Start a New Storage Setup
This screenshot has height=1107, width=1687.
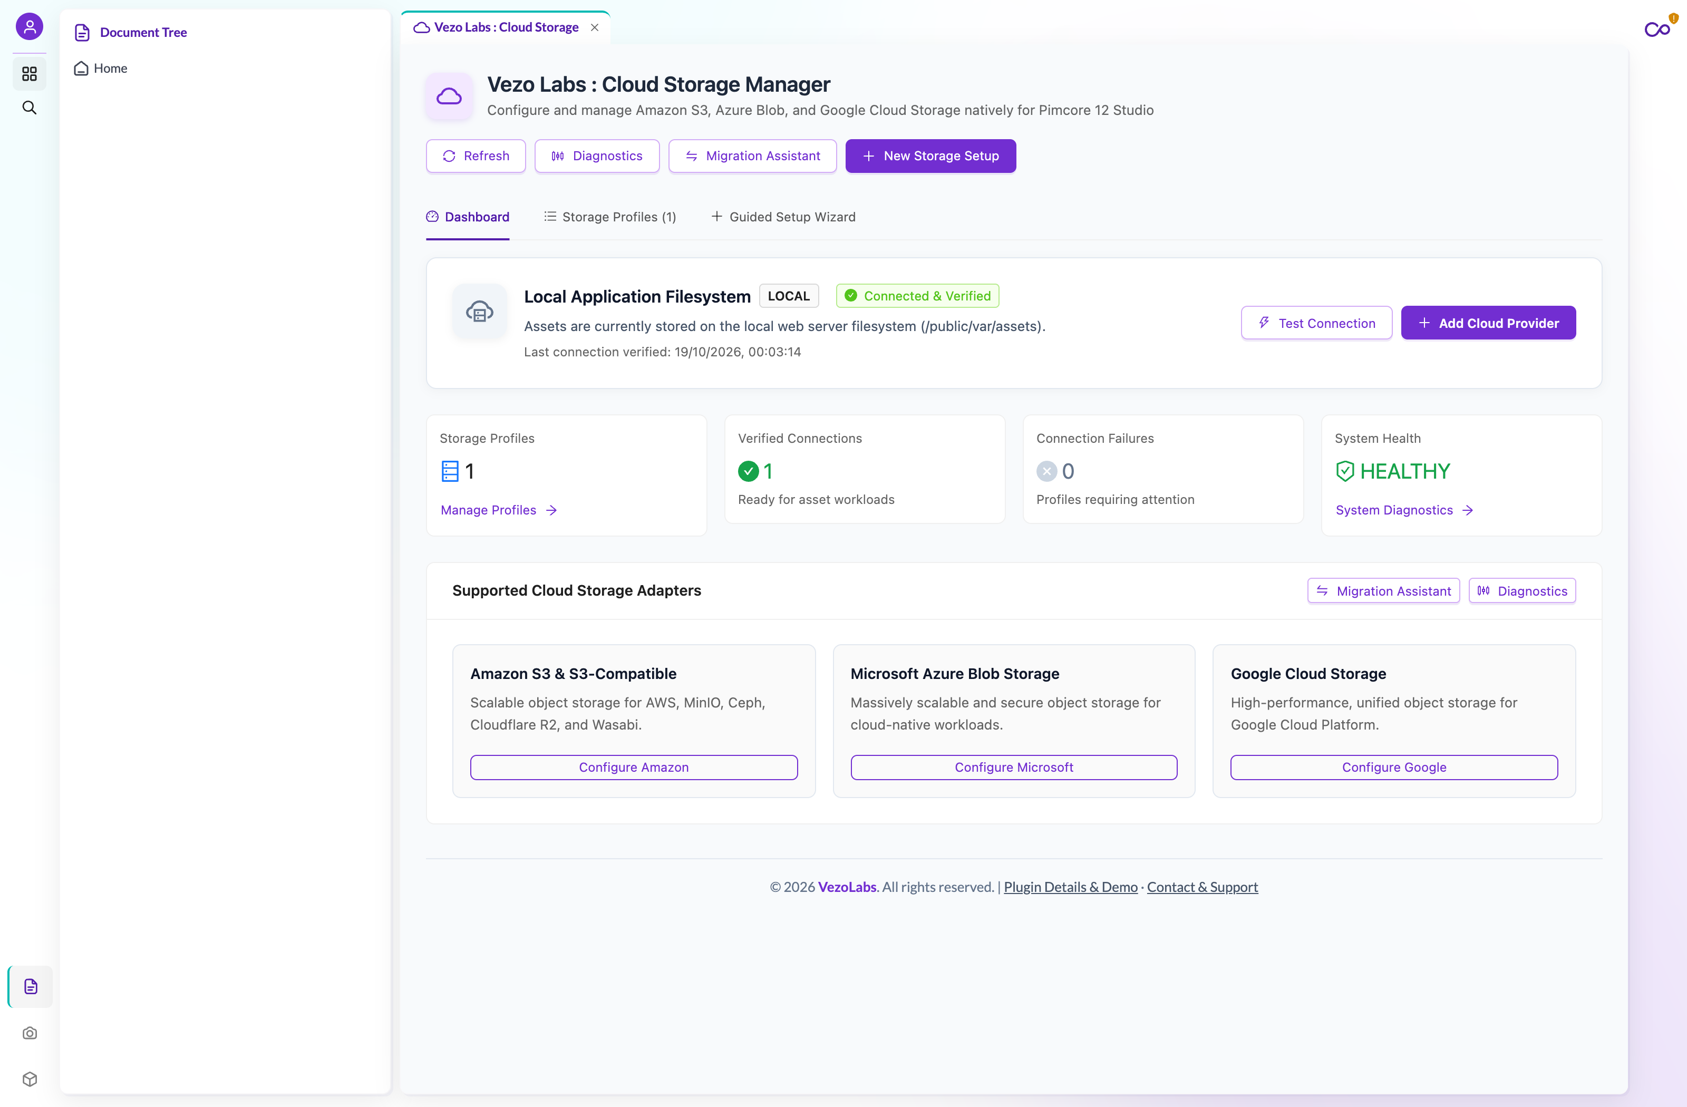pyautogui.click(x=930, y=156)
